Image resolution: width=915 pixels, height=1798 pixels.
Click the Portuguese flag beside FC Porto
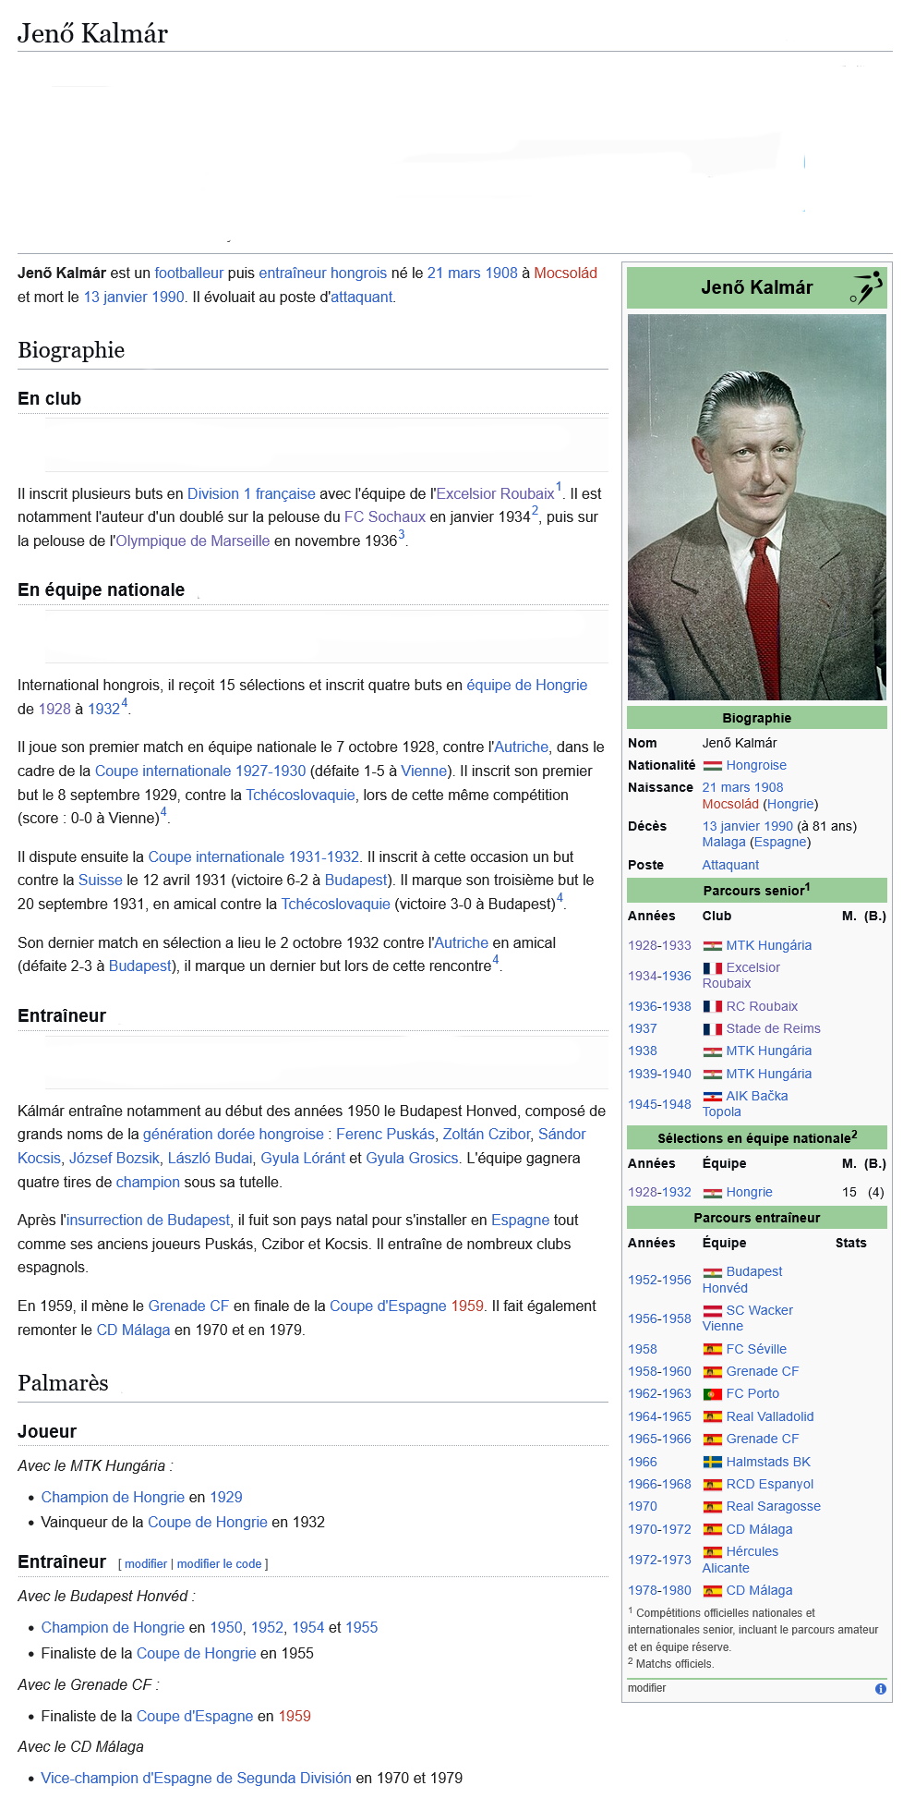click(712, 1393)
